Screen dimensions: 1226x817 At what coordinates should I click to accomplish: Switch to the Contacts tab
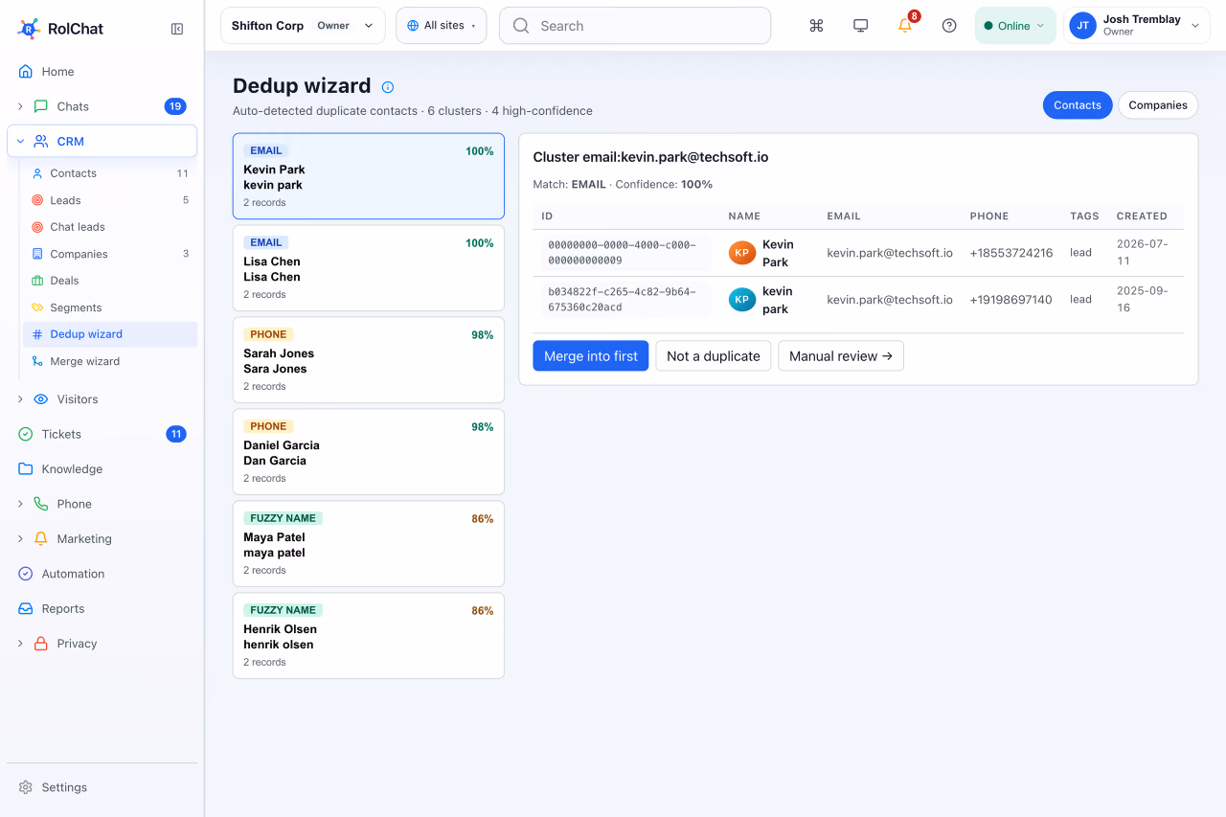tap(1078, 105)
